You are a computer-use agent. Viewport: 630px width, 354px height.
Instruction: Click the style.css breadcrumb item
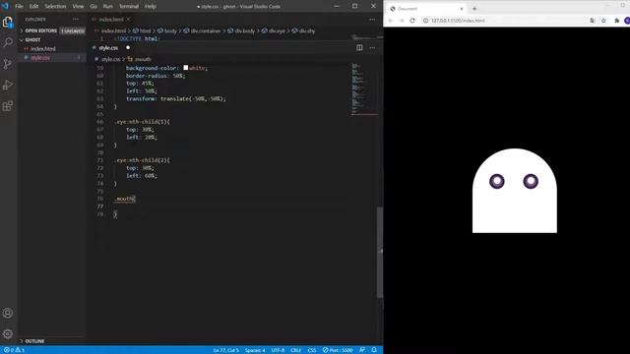[107, 59]
